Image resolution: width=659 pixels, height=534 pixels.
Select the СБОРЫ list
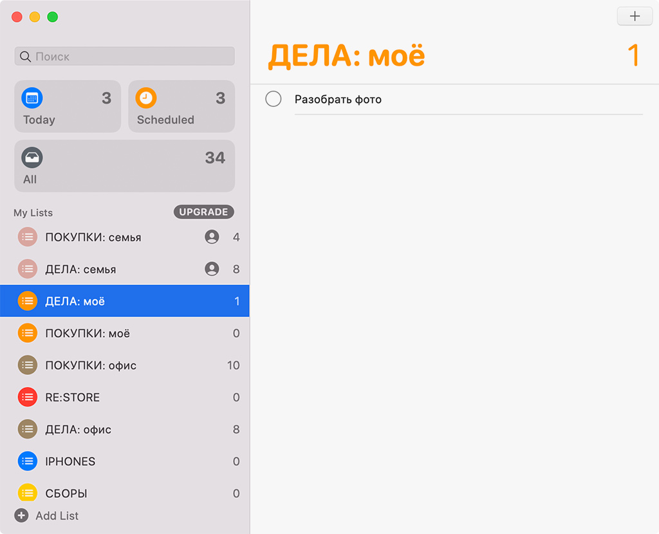point(125,490)
